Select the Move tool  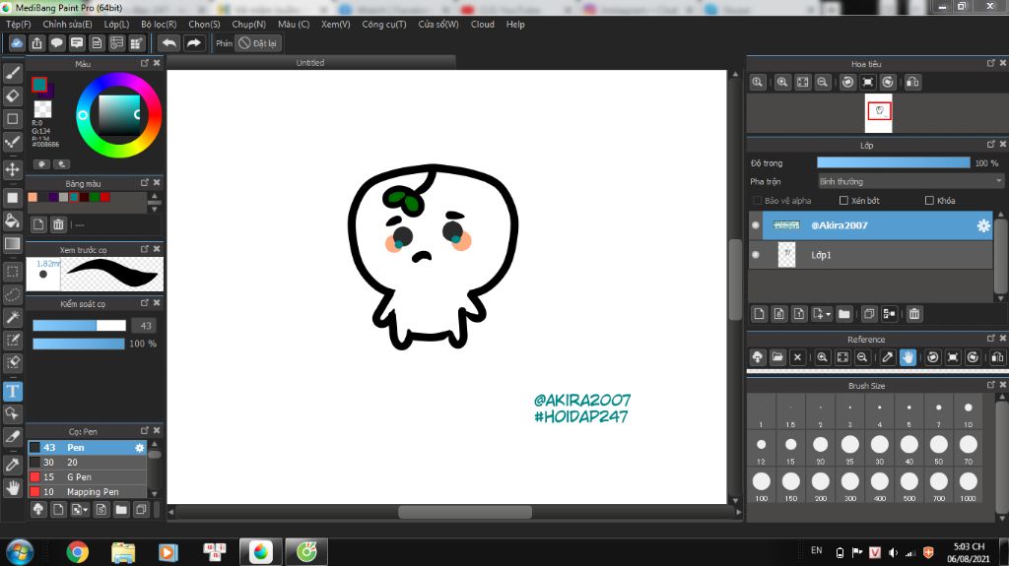pos(12,169)
